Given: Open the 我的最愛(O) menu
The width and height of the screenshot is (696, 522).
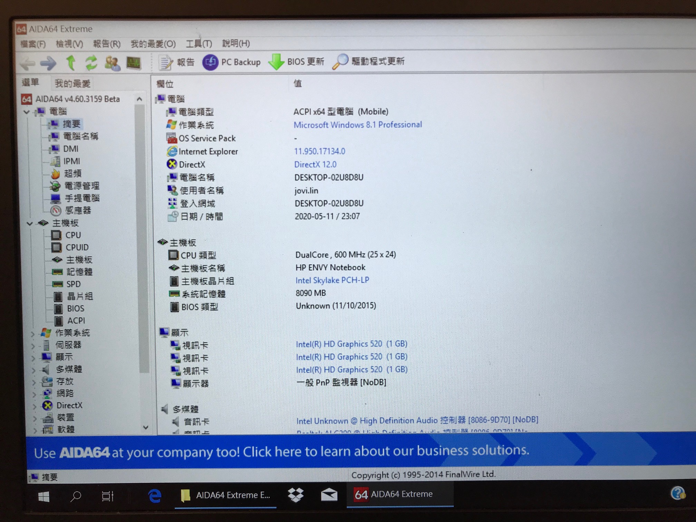Looking at the screenshot, I should click(153, 44).
